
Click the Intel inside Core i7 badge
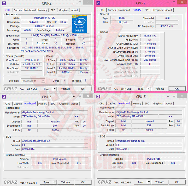coord(80,24)
